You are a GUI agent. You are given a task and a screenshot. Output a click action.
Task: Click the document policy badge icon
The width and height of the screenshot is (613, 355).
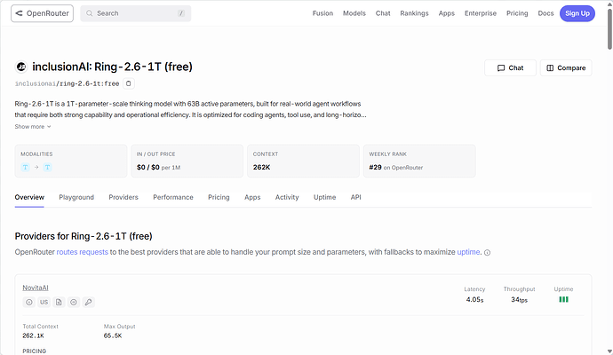click(x=59, y=302)
